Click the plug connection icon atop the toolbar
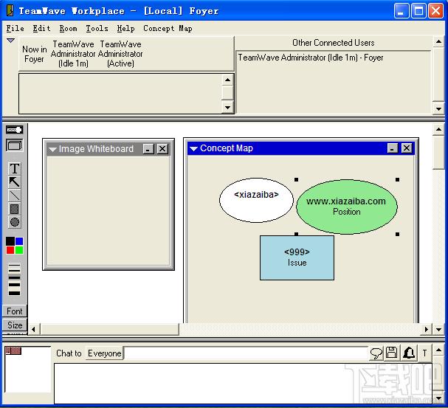The height and width of the screenshot is (408, 448). tap(14, 130)
